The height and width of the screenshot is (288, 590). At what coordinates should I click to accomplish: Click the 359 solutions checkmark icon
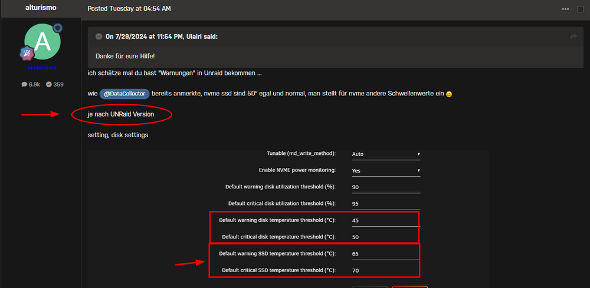tap(49, 84)
